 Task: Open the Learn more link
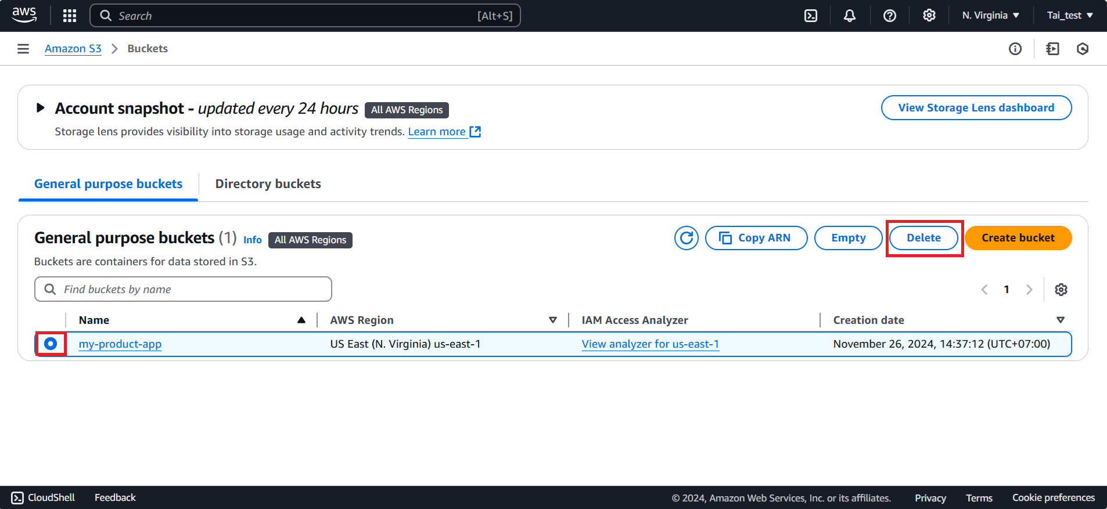437,132
